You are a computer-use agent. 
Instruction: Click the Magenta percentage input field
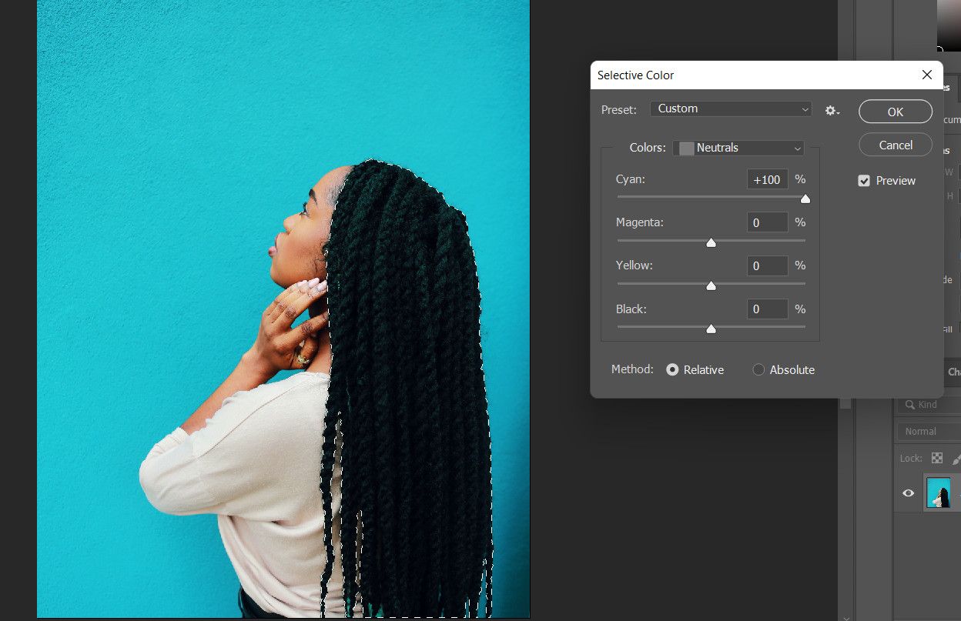coord(767,222)
